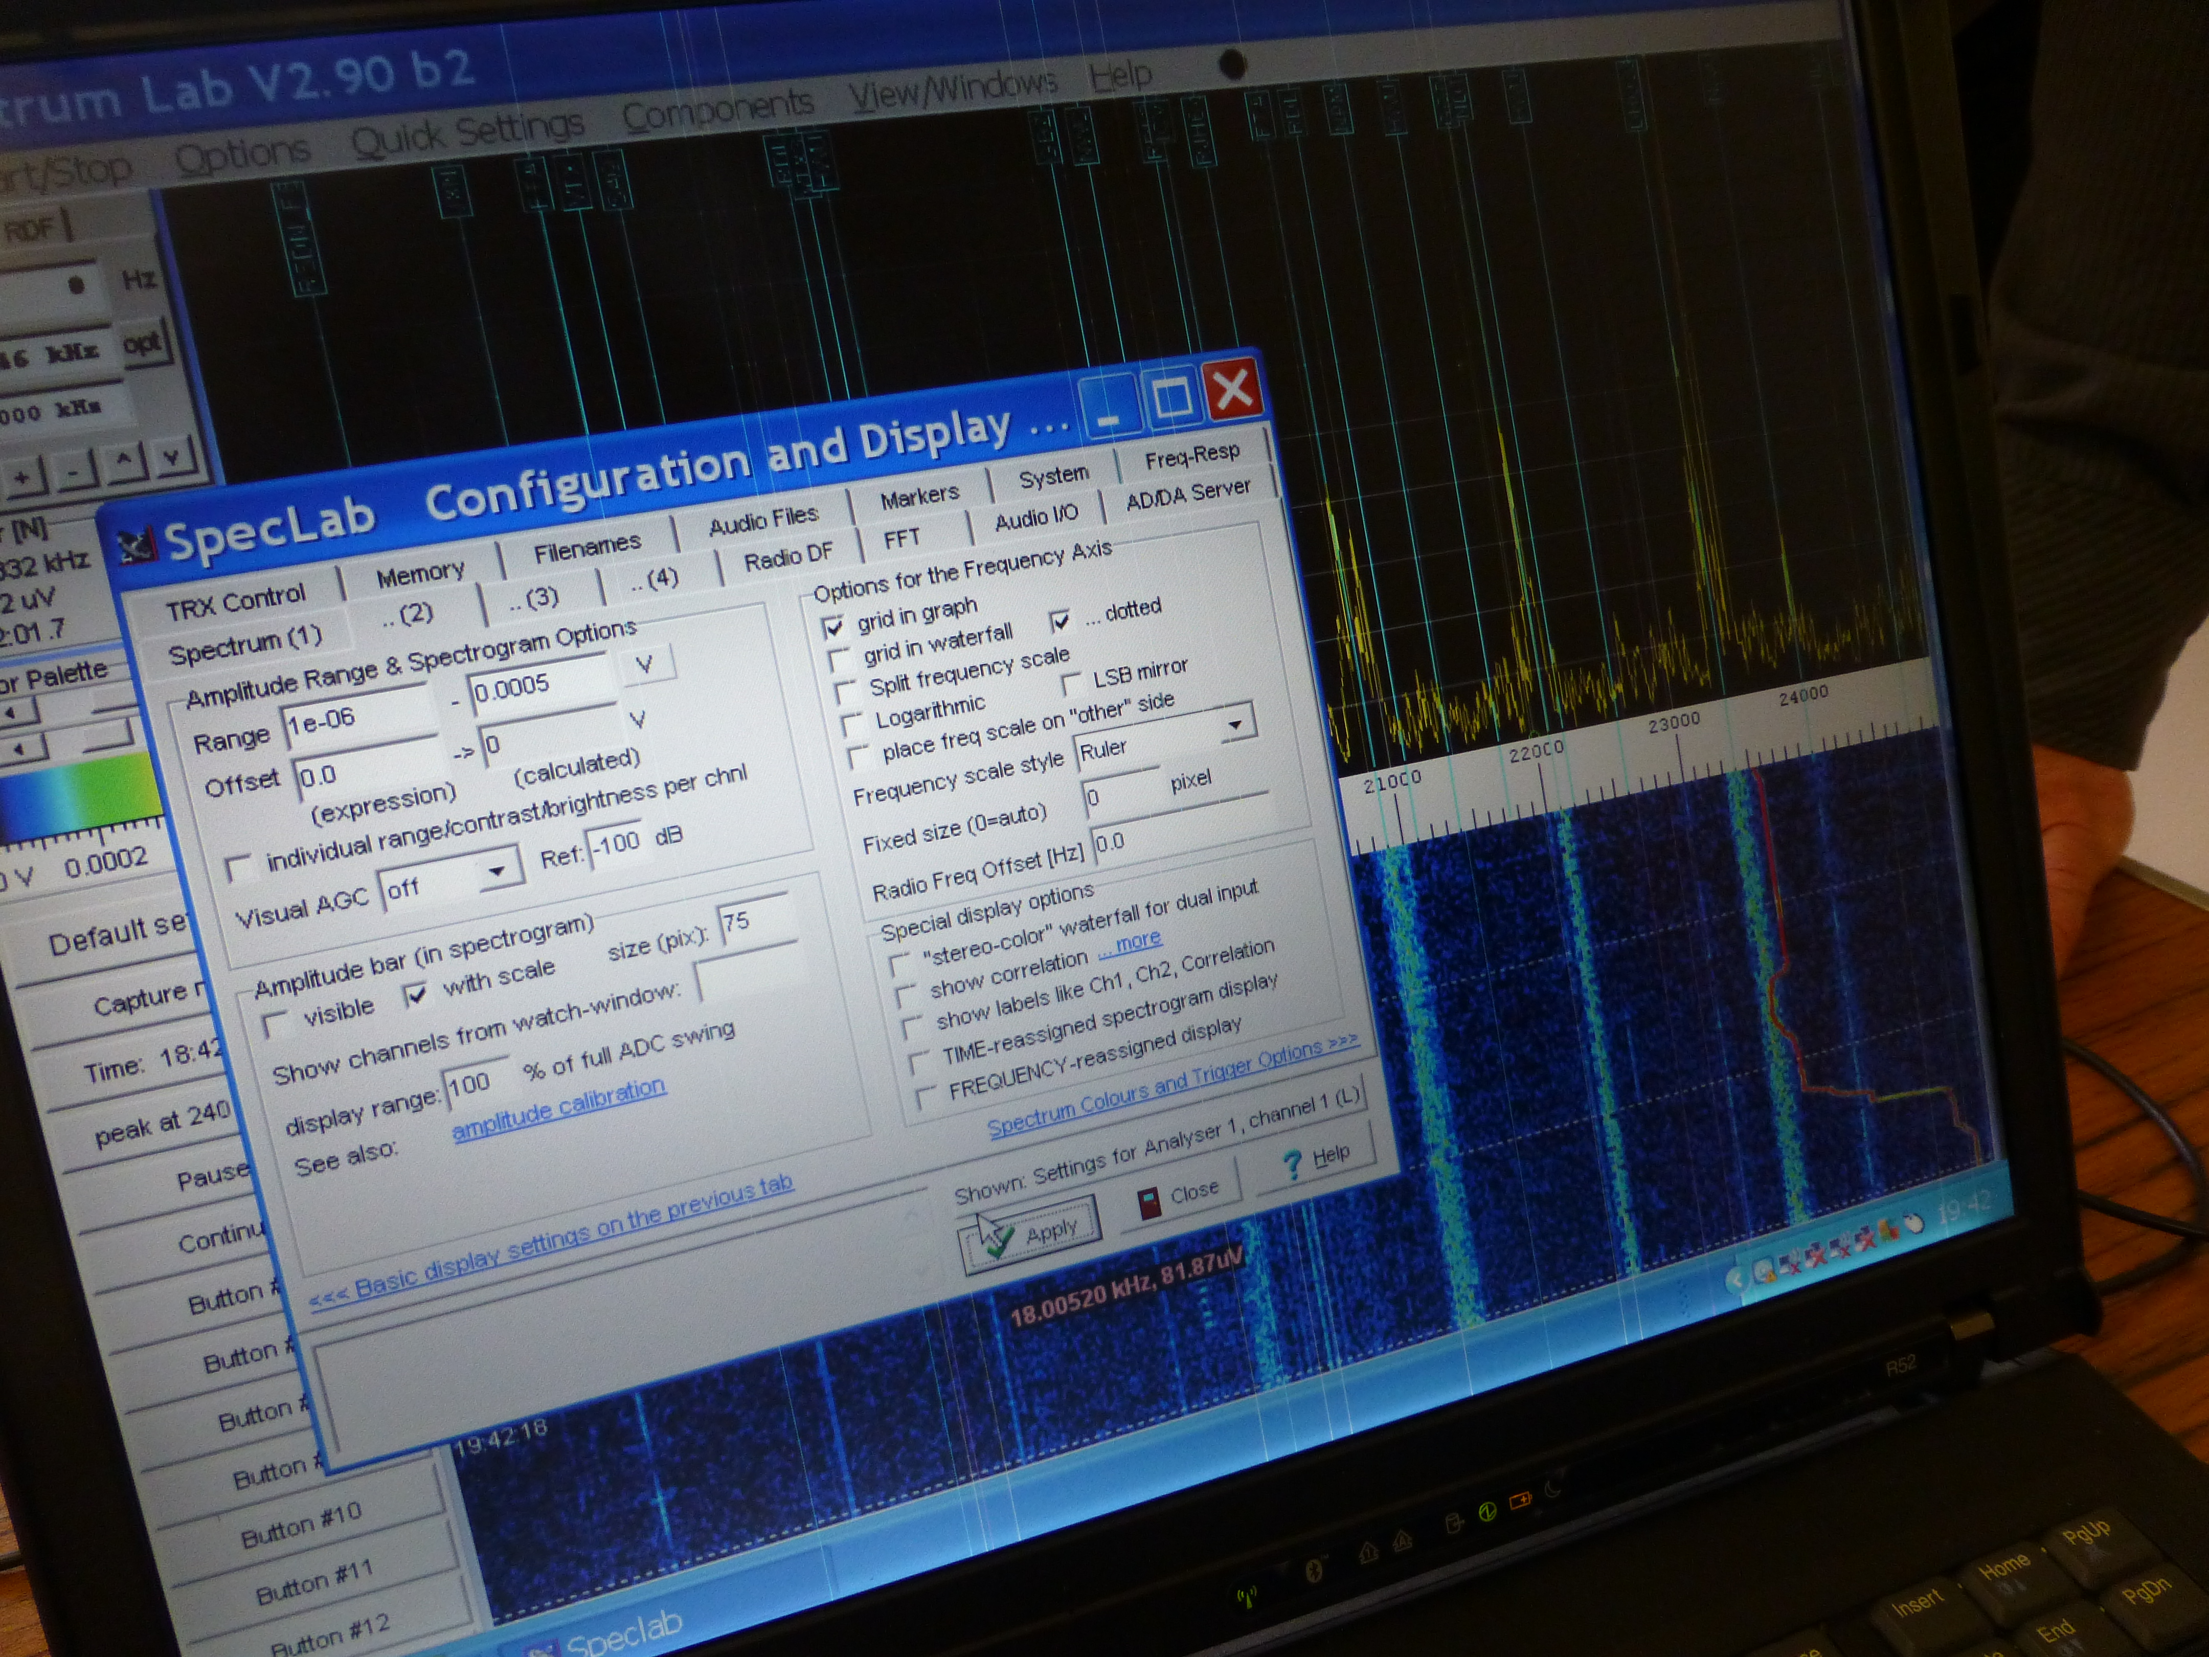The width and height of the screenshot is (2209, 1657).
Task: Click Button #11 in the left panel
Action: tap(313, 1582)
